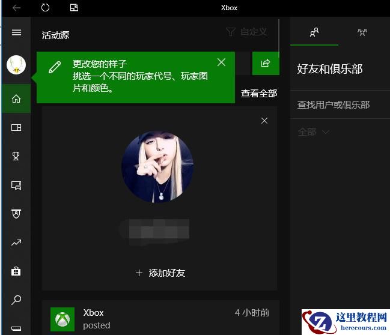Click the 4 小时前 timestamp
The image size is (390, 335).
252,313
